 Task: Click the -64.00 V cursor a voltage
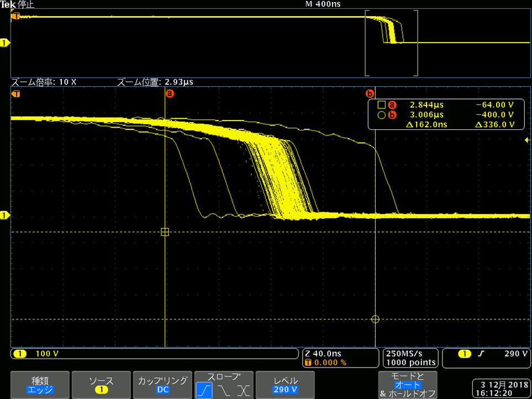[496, 105]
